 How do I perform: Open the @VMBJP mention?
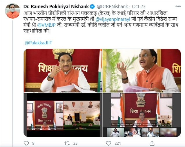click(46, 25)
